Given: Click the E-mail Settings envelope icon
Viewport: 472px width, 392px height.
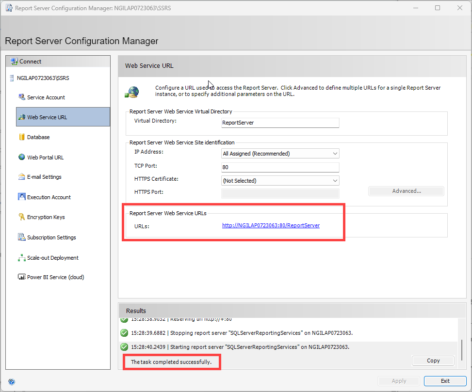Looking at the screenshot, I should (x=22, y=177).
